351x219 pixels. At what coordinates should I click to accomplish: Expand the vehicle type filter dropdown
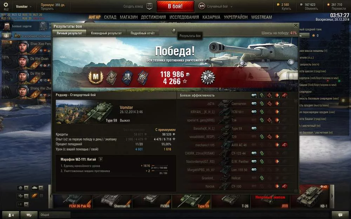(37, 188)
